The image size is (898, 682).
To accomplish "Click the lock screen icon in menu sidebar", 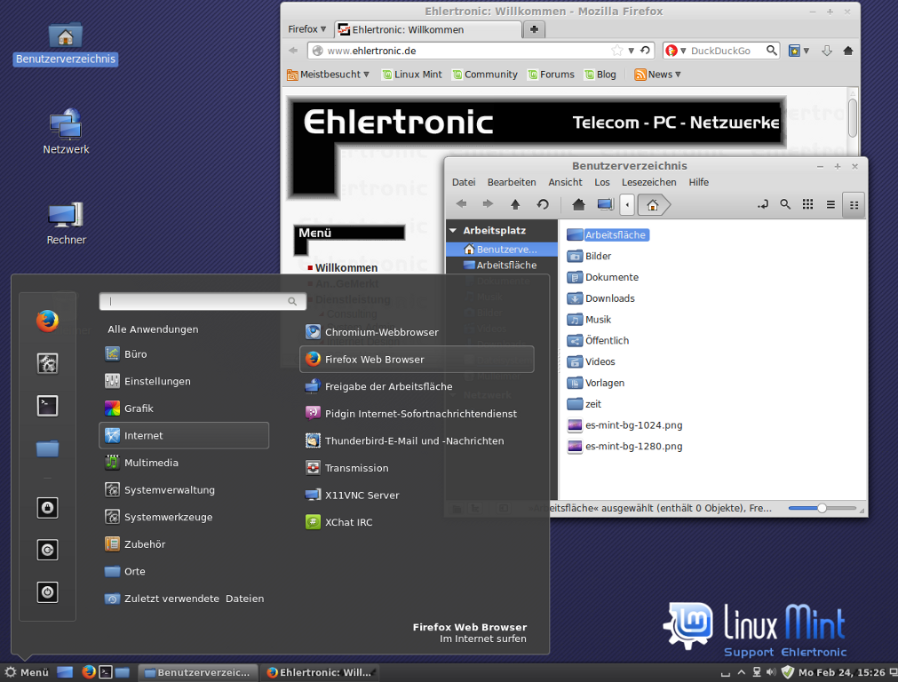I will [47, 508].
